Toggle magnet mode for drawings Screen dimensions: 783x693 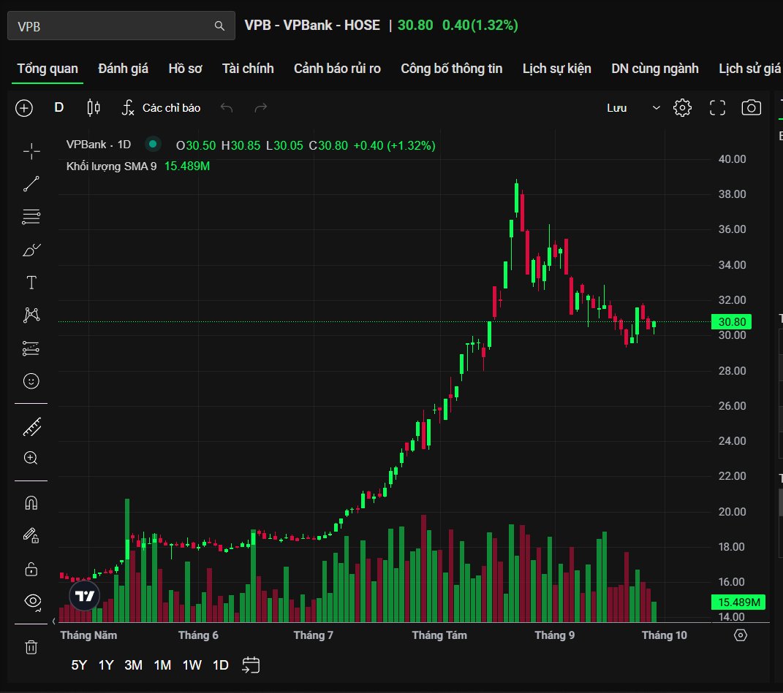pos(31,503)
